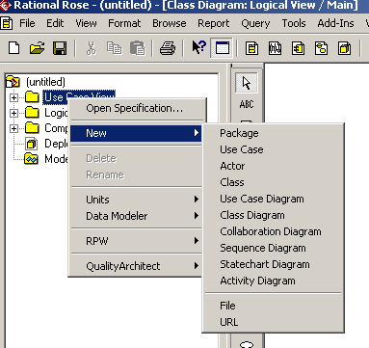Open the Format menu
Screen dimensions: 369x348
pos(124,23)
